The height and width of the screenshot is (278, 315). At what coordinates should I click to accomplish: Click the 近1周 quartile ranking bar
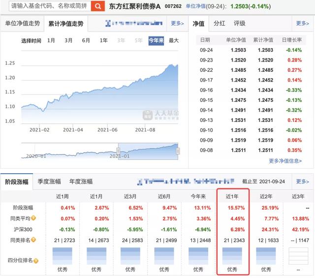click(63, 256)
